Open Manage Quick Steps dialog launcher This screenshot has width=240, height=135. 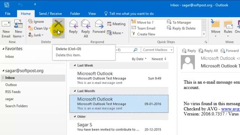coord(206,42)
